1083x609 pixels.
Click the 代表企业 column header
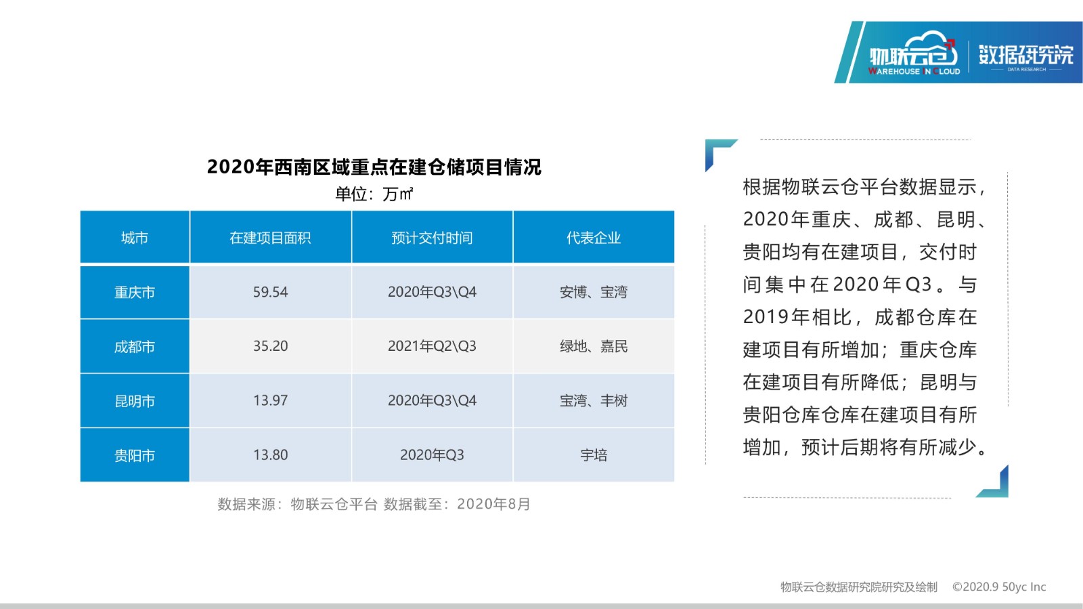point(594,238)
